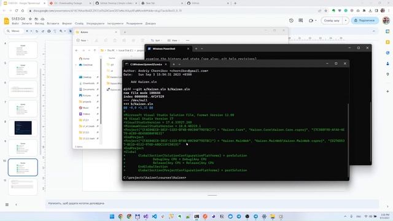393x221 pixels.
Task: Open a new tab in the cmd terminal window
Action: pyautogui.click(x=174, y=64)
